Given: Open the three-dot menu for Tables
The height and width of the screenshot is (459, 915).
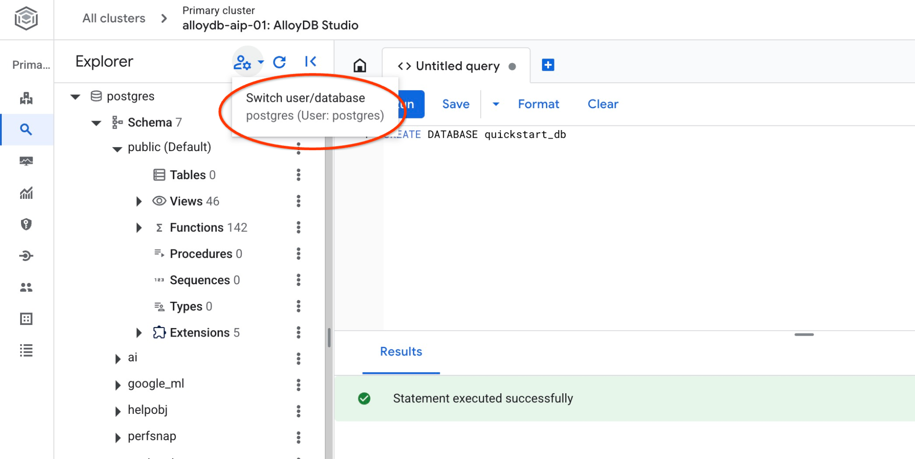Looking at the screenshot, I should tap(298, 175).
